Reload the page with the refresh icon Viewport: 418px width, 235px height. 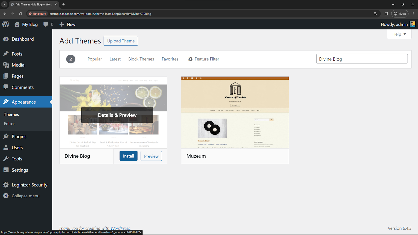(x=20, y=14)
